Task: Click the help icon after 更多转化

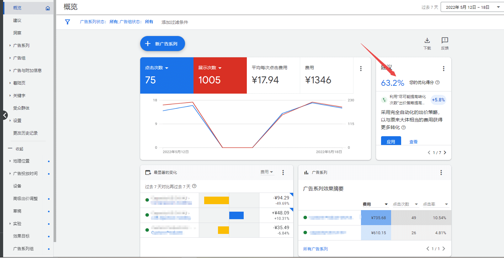Action: pos(404,127)
